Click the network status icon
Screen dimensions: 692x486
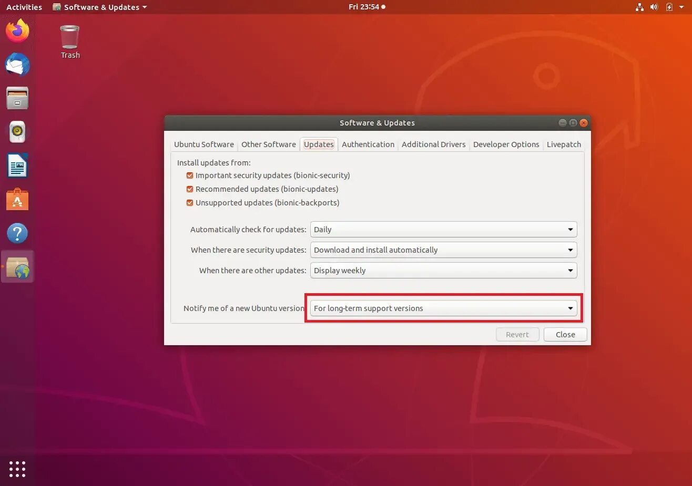tap(639, 7)
